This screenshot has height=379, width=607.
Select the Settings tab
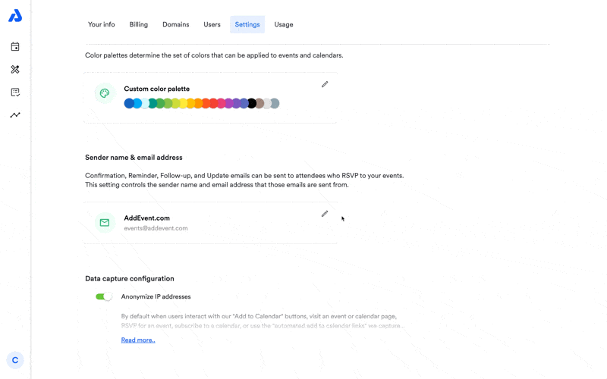pos(247,24)
